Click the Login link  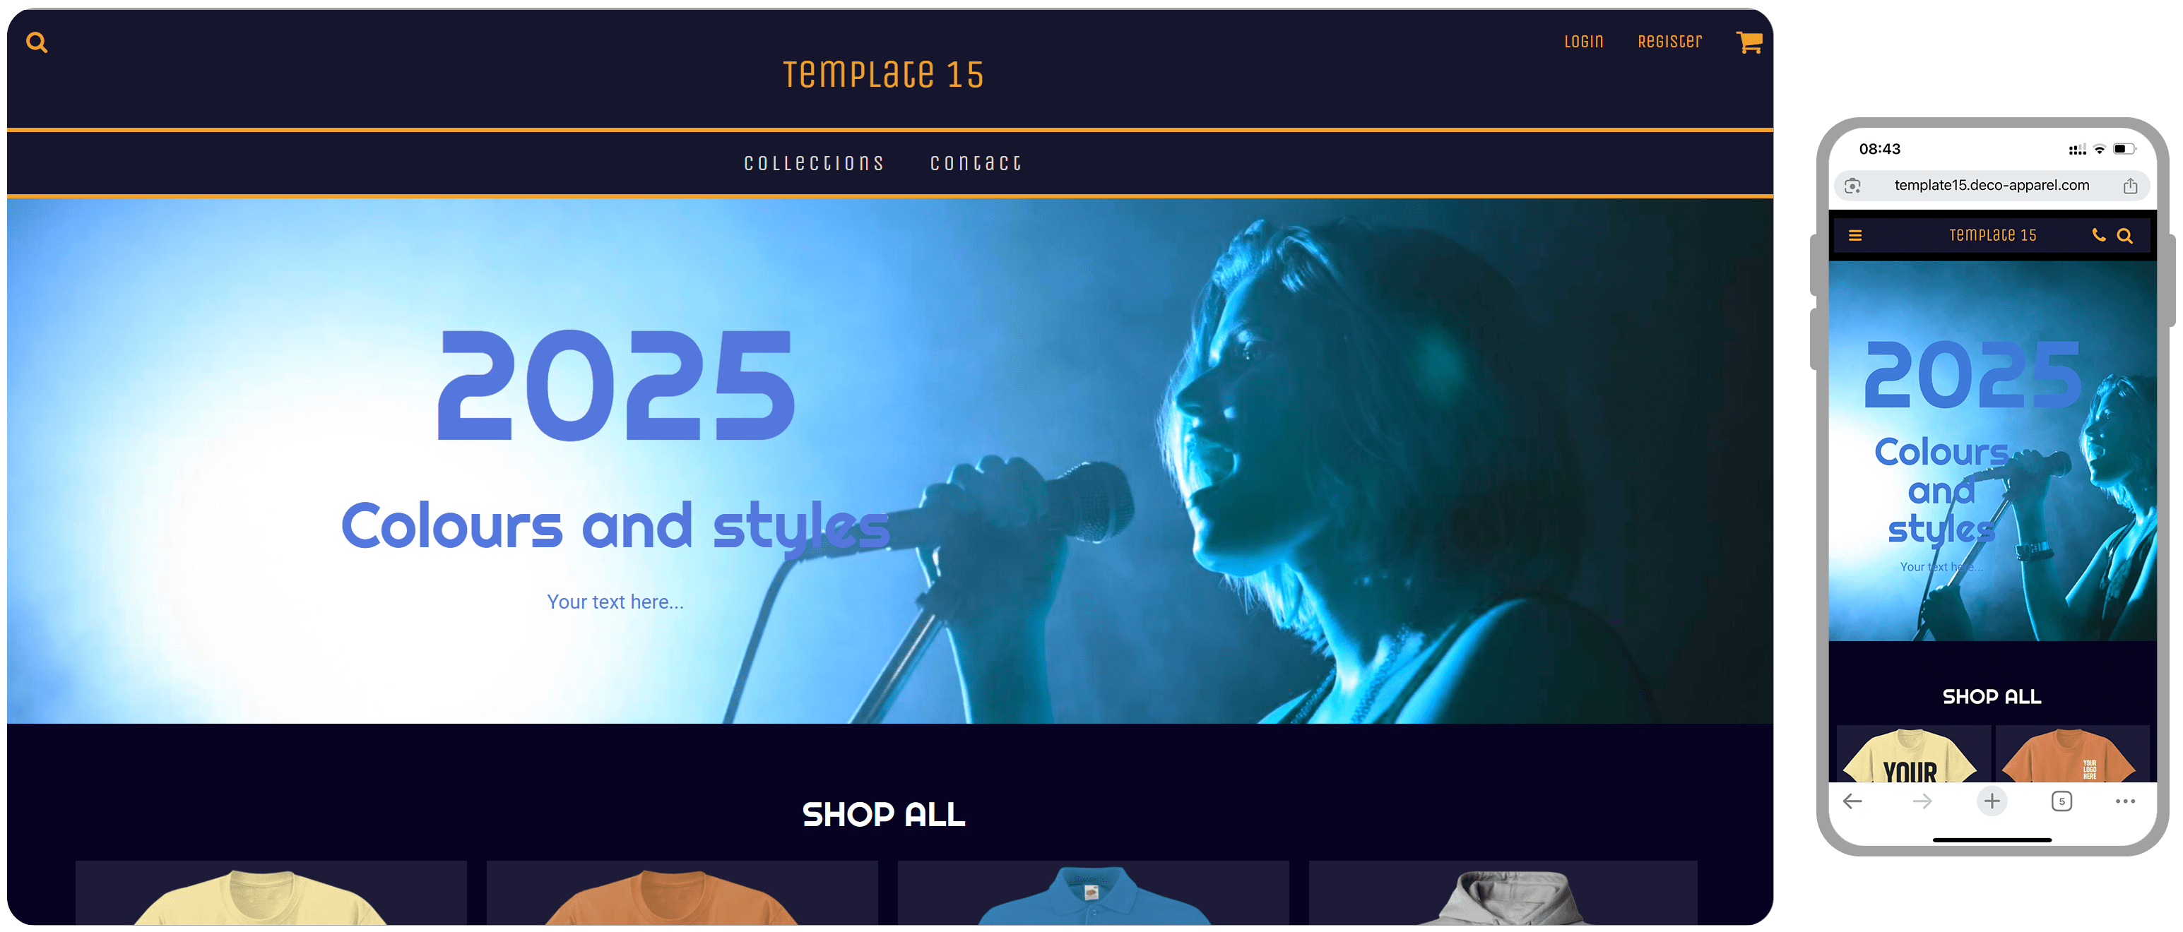click(x=1583, y=42)
